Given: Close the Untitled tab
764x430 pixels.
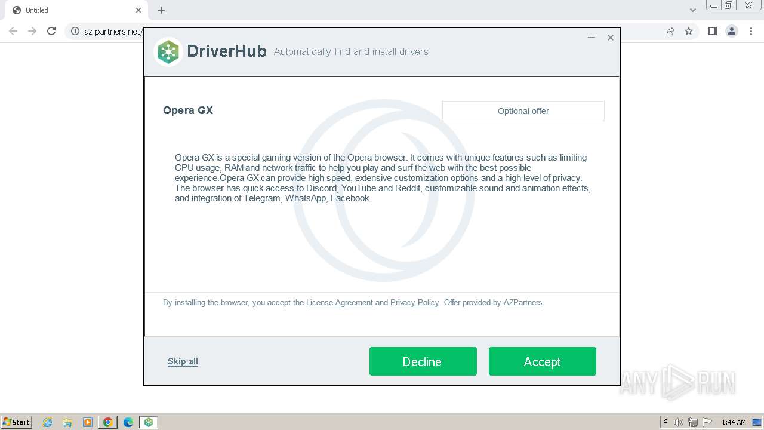Looking at the screenshot, I should [x=138, y=10].
